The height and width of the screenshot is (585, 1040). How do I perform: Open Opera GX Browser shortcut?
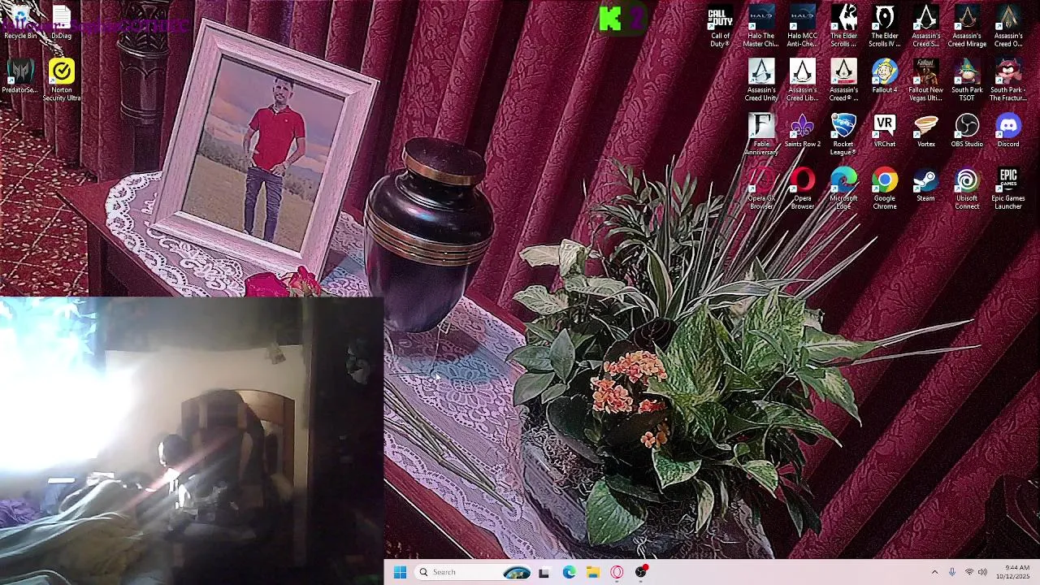[761, 189]
